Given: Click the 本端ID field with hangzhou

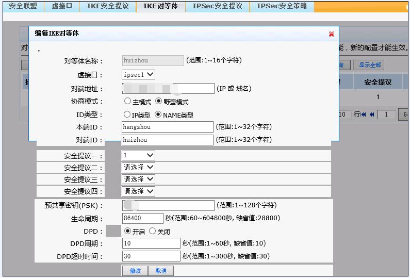Looking at the screenshot, I should (x=167, y=127).
